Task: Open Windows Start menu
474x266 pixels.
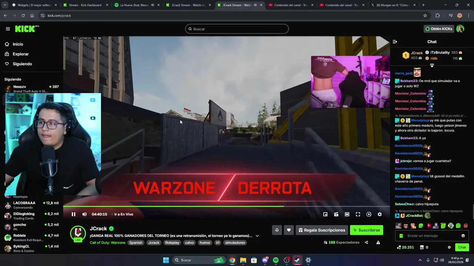Action: click(166, 260)
